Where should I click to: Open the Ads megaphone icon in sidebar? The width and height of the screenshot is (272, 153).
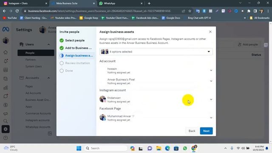[x=6, y=113]
